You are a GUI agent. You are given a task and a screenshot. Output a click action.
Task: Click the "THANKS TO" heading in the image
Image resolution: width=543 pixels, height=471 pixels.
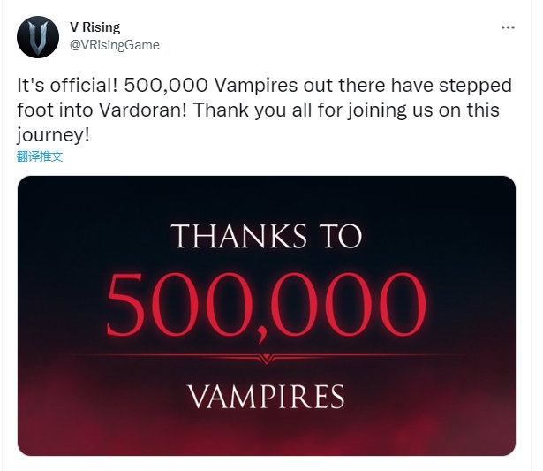[266, 237]
